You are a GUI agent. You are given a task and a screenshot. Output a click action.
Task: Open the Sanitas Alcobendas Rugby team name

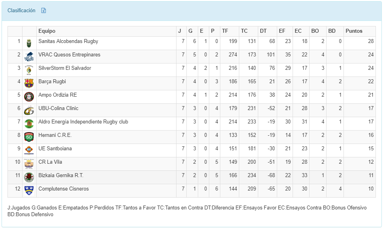68,41
